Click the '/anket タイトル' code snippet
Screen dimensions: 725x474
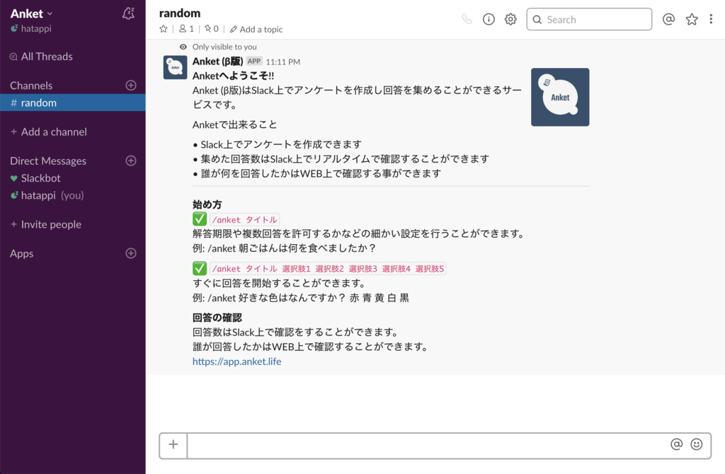tap(244, 219)
